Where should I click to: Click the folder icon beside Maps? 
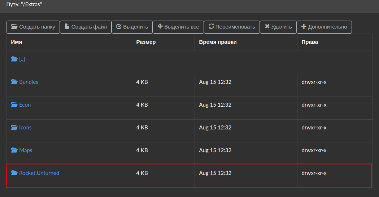14,150
